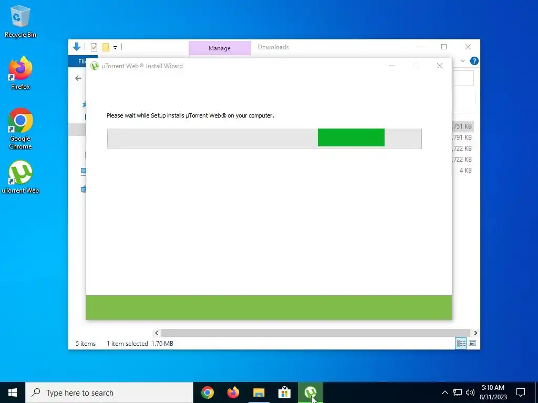Click the install progress bar
The image size is (538, 403).
[x=264, y=139]
